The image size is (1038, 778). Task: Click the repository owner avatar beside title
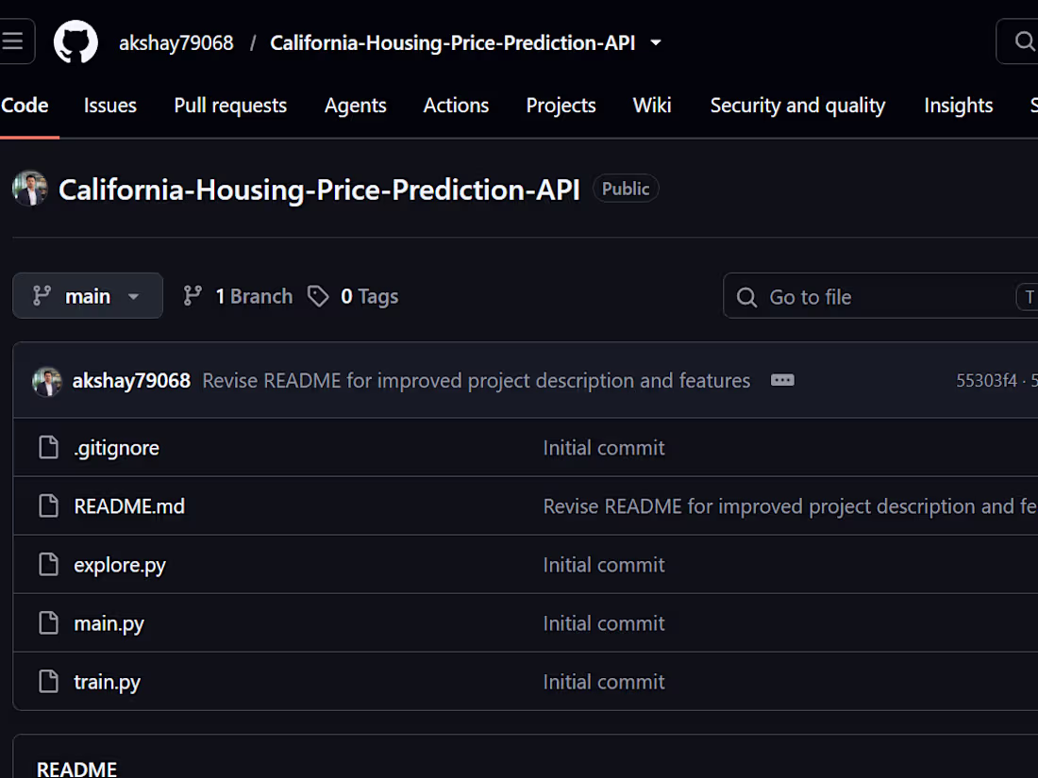(30, 189)
